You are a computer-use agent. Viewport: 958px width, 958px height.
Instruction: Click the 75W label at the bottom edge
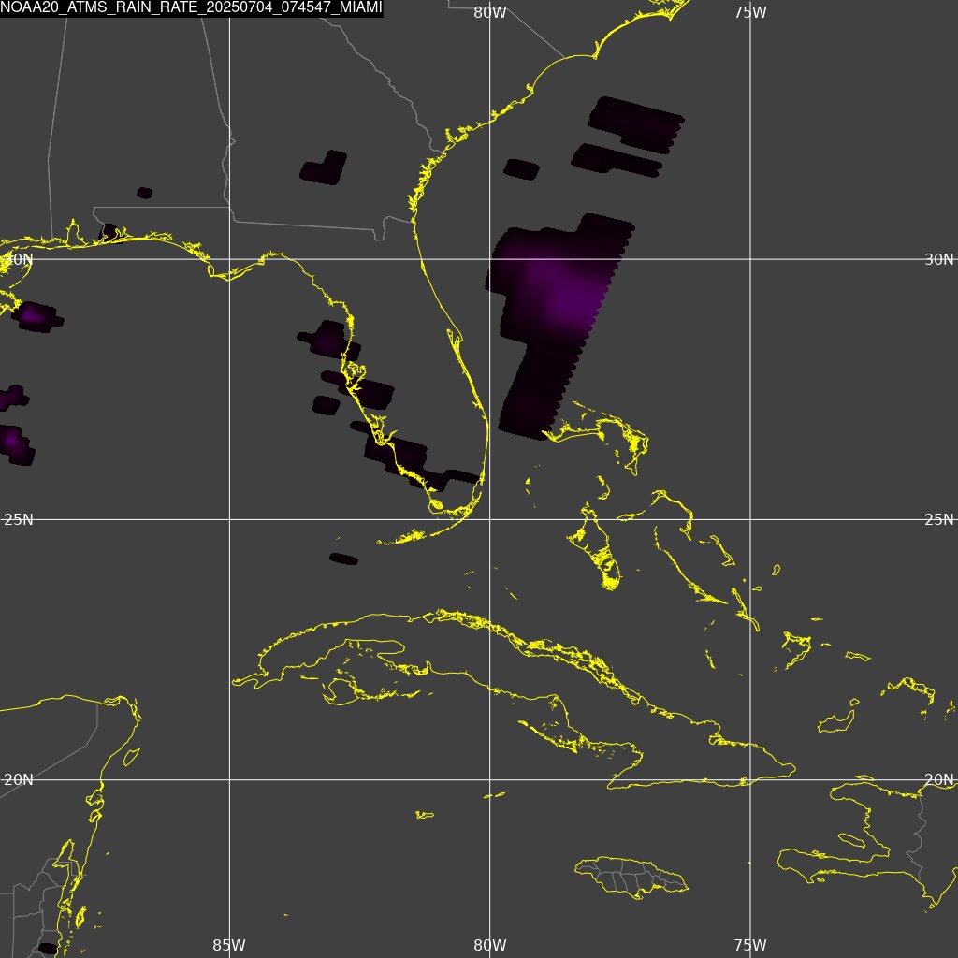click(x=750, y=945)
